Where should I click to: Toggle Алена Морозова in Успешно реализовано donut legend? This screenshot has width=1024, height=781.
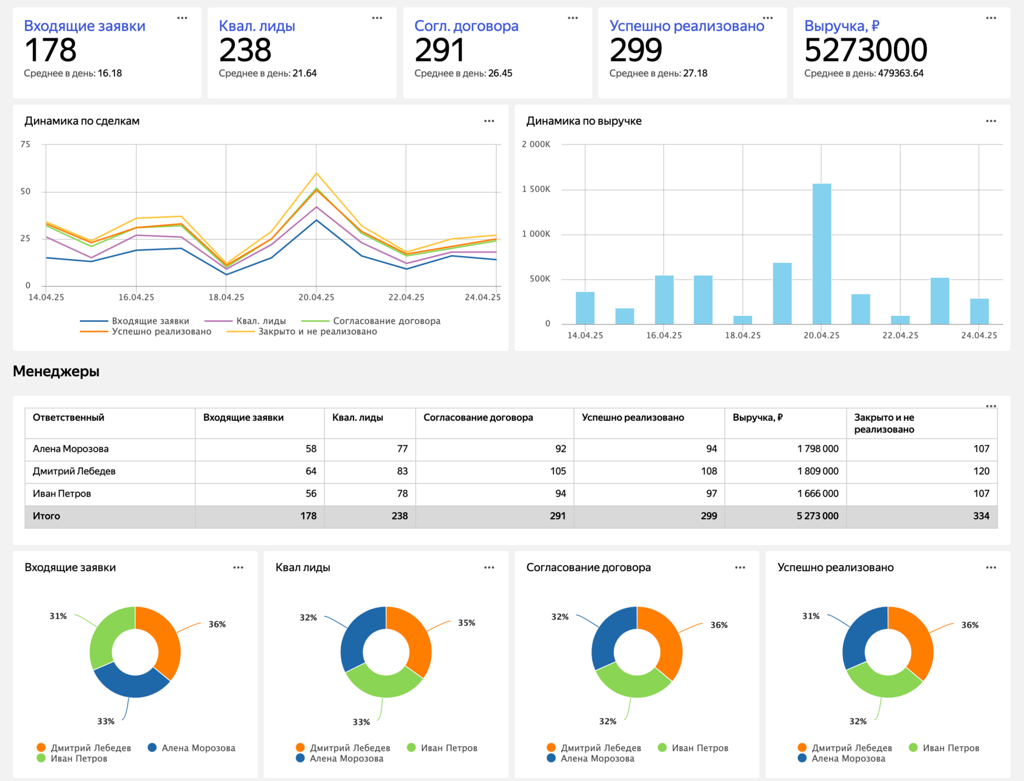tap(841, 758)
